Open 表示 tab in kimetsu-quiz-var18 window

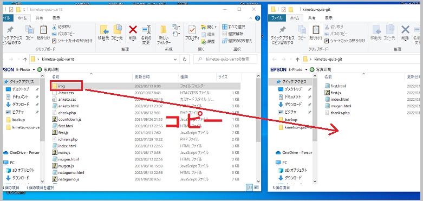(56, 18)
